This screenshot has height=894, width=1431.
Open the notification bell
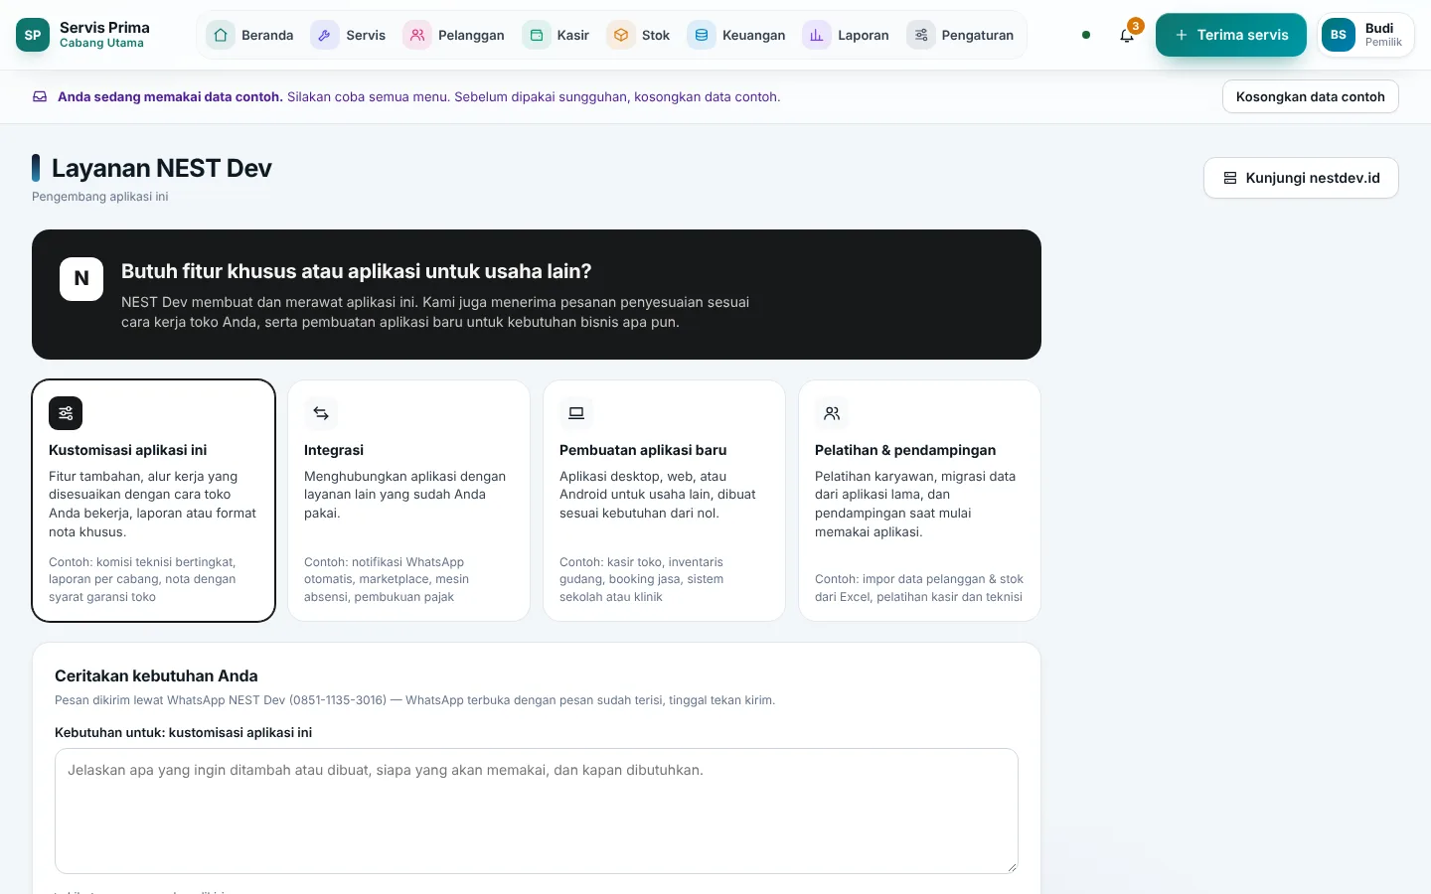(1127, 35)
